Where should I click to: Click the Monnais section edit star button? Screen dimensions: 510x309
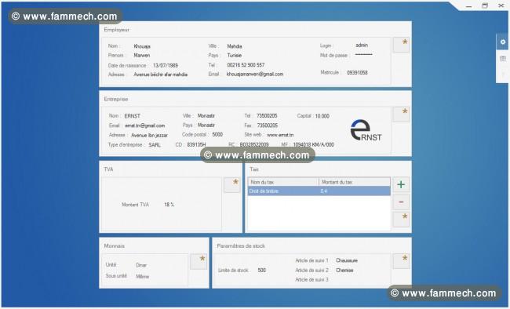coord(199,261)
